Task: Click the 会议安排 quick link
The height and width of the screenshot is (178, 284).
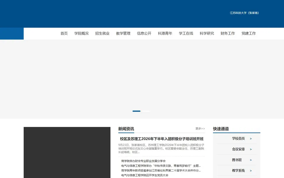Action: point(238,149)
